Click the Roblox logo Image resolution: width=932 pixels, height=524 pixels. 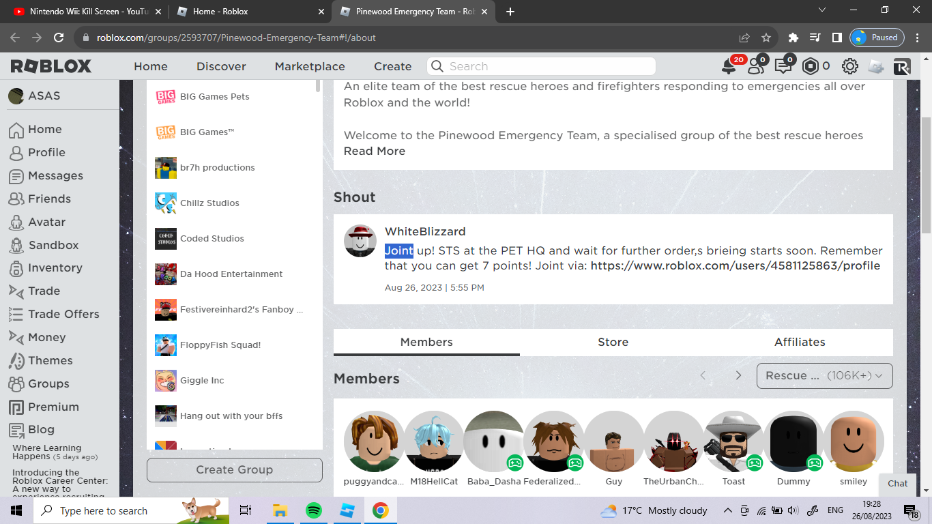(x=51, y=66)
